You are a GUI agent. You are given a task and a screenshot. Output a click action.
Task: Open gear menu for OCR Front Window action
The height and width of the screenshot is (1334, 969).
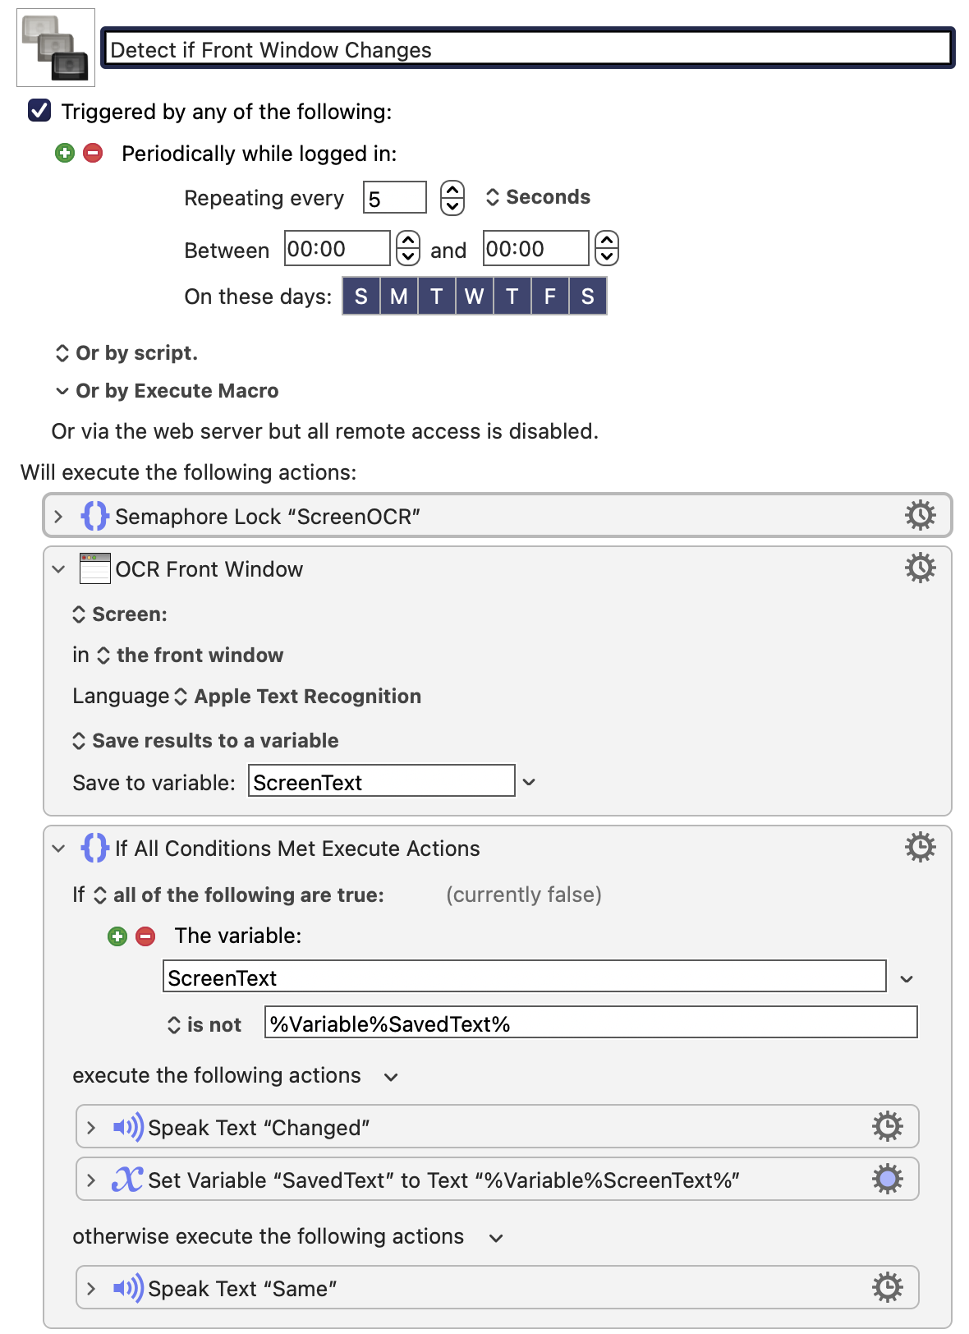coord(920,568)
